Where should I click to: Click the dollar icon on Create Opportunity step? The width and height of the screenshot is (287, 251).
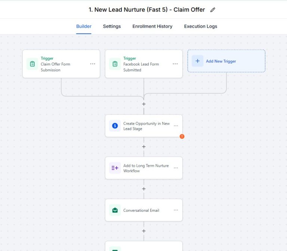pos(115,126)
